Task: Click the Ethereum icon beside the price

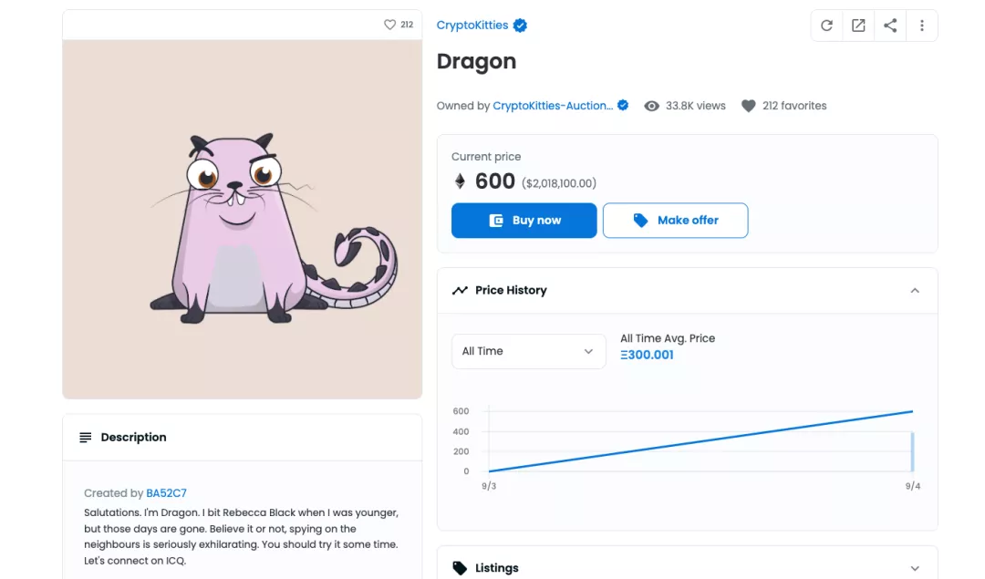Action: coord(460,181)
